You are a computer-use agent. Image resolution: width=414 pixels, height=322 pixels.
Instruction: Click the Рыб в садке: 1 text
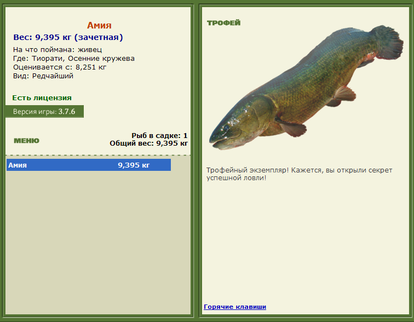[x=159, y=136]
